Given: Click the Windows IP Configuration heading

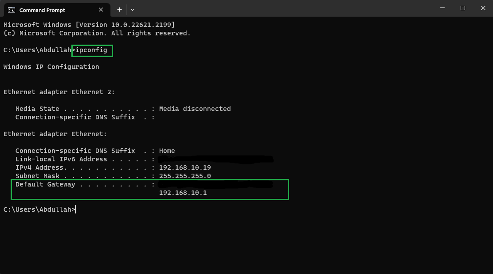Looking at the screenshot, I should click(x=51, y=67).
